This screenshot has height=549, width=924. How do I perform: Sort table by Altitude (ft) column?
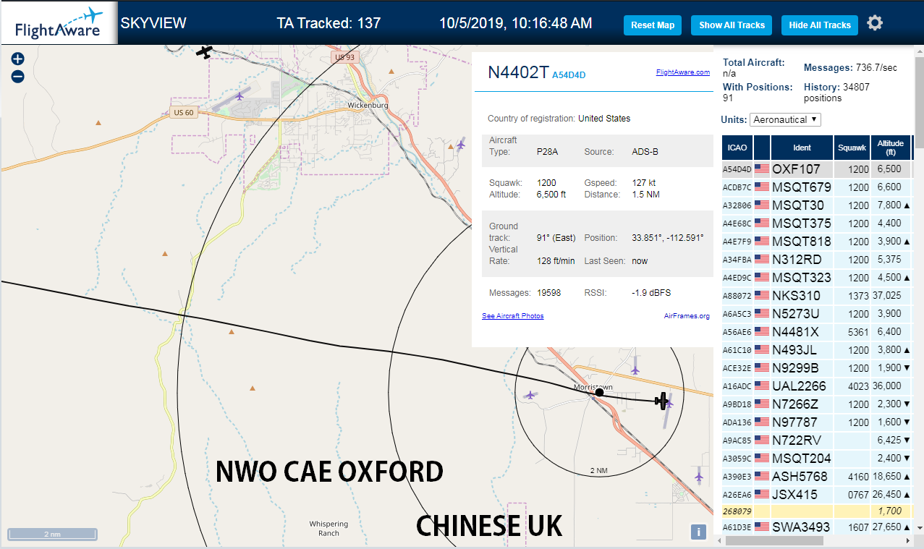coord(891,148)
